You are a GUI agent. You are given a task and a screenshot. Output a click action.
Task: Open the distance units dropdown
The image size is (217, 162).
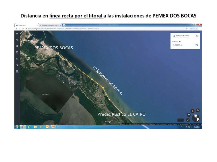183,45
